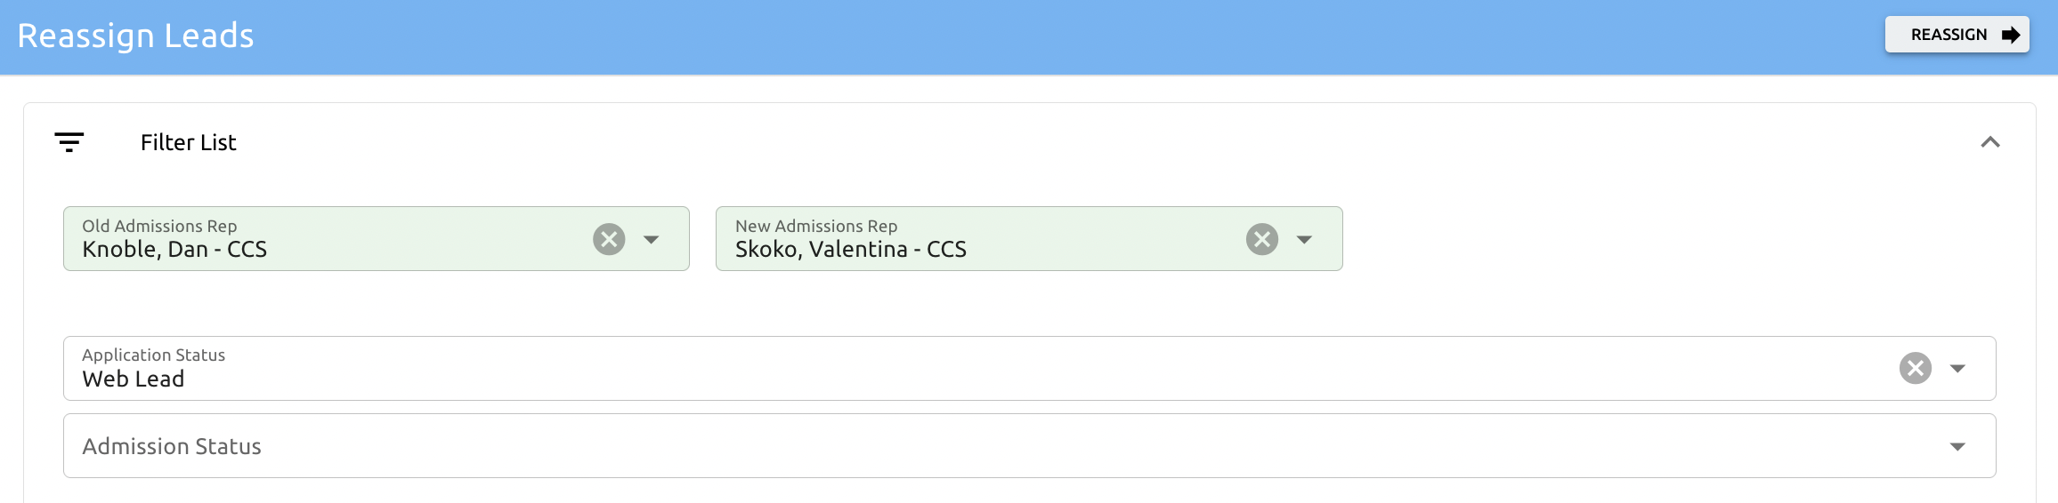This screenshot has height=503, width=2058.
Task: Select the Knoble, Dan - CCS value
Action: click(174, 250)
